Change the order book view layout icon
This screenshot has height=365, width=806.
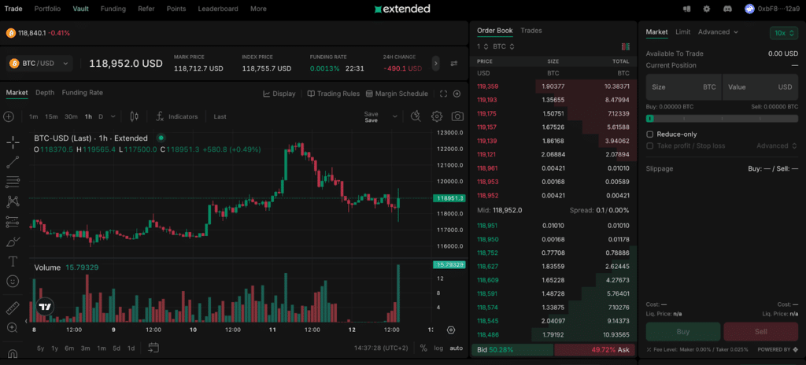tap(626, 46)
